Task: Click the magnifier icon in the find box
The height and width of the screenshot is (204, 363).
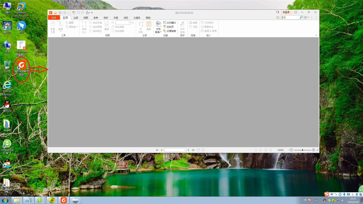Action: pyautogui.click(x=301, y=17)
